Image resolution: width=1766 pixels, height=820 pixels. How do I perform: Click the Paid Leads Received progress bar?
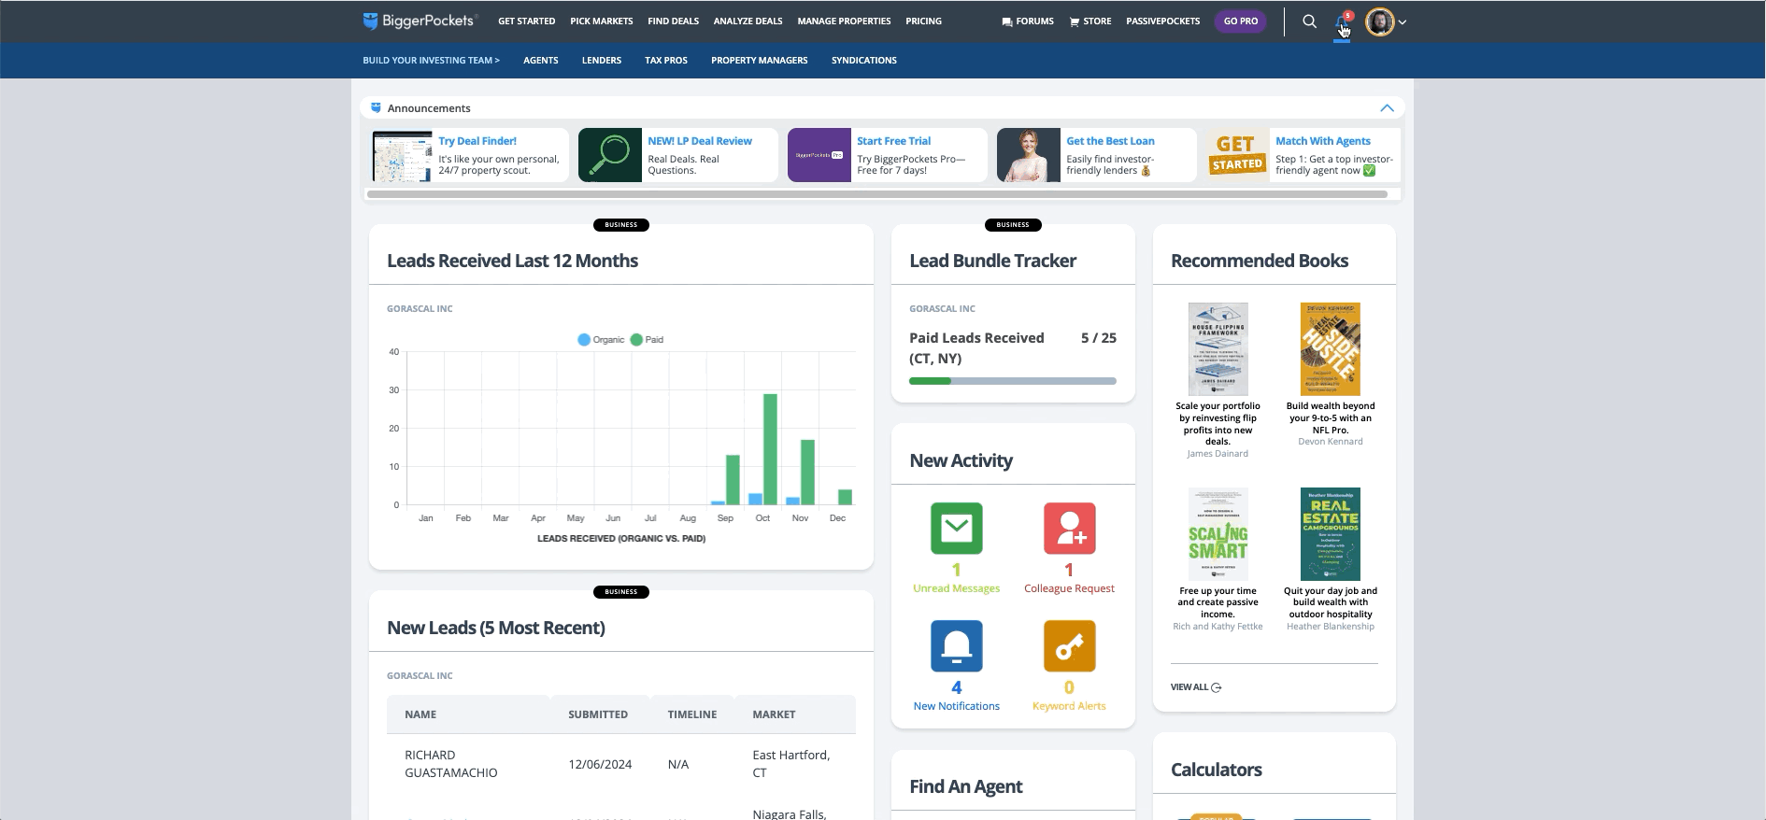point(1012,381)
